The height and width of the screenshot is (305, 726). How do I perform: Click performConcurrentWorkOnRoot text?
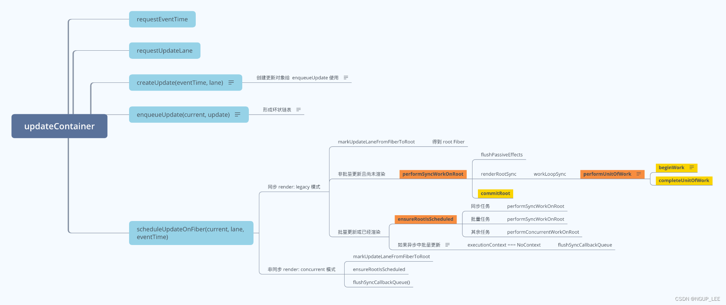(543, 232)
